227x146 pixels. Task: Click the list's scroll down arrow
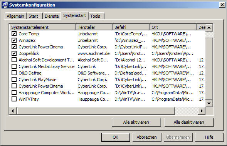pyautogui.click(x=209, y=103)
